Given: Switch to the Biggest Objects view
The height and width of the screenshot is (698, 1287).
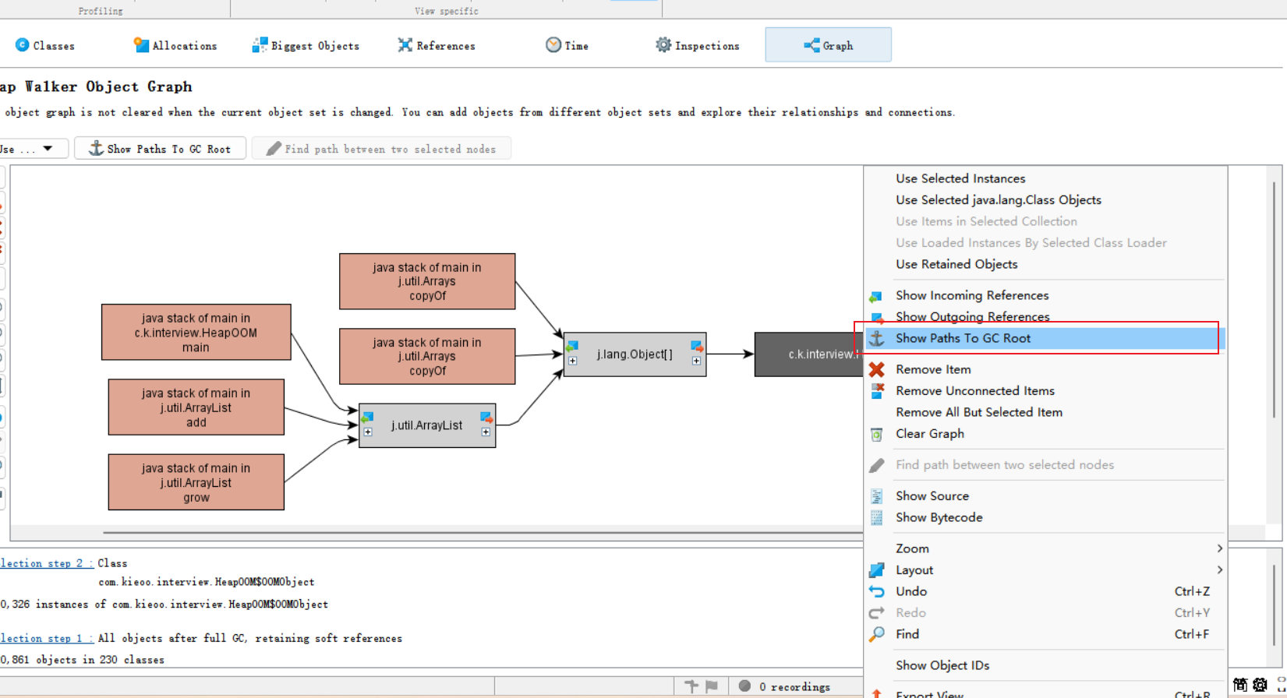Looking at the screenshot, I should (x=306, y=46).
